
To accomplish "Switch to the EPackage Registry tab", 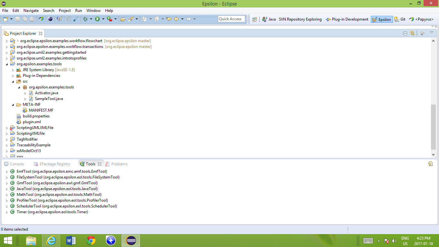I will tap(52, 164).
